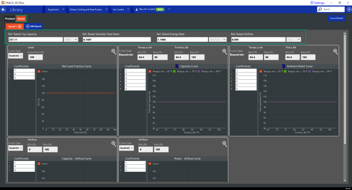Click the user icon beside New Air-Cooled
The width and height of the screenshot is (352, 190).
click(137, 9)
